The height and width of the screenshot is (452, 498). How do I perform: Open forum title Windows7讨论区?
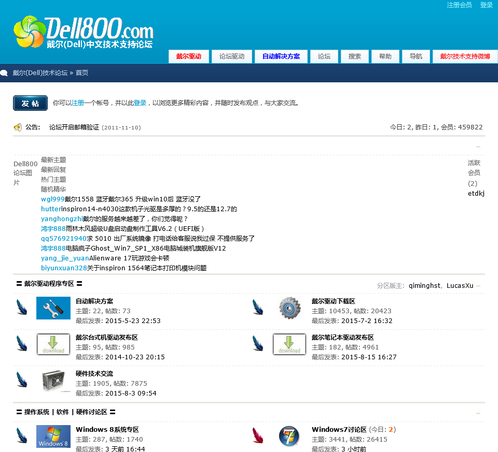[339, 430]
